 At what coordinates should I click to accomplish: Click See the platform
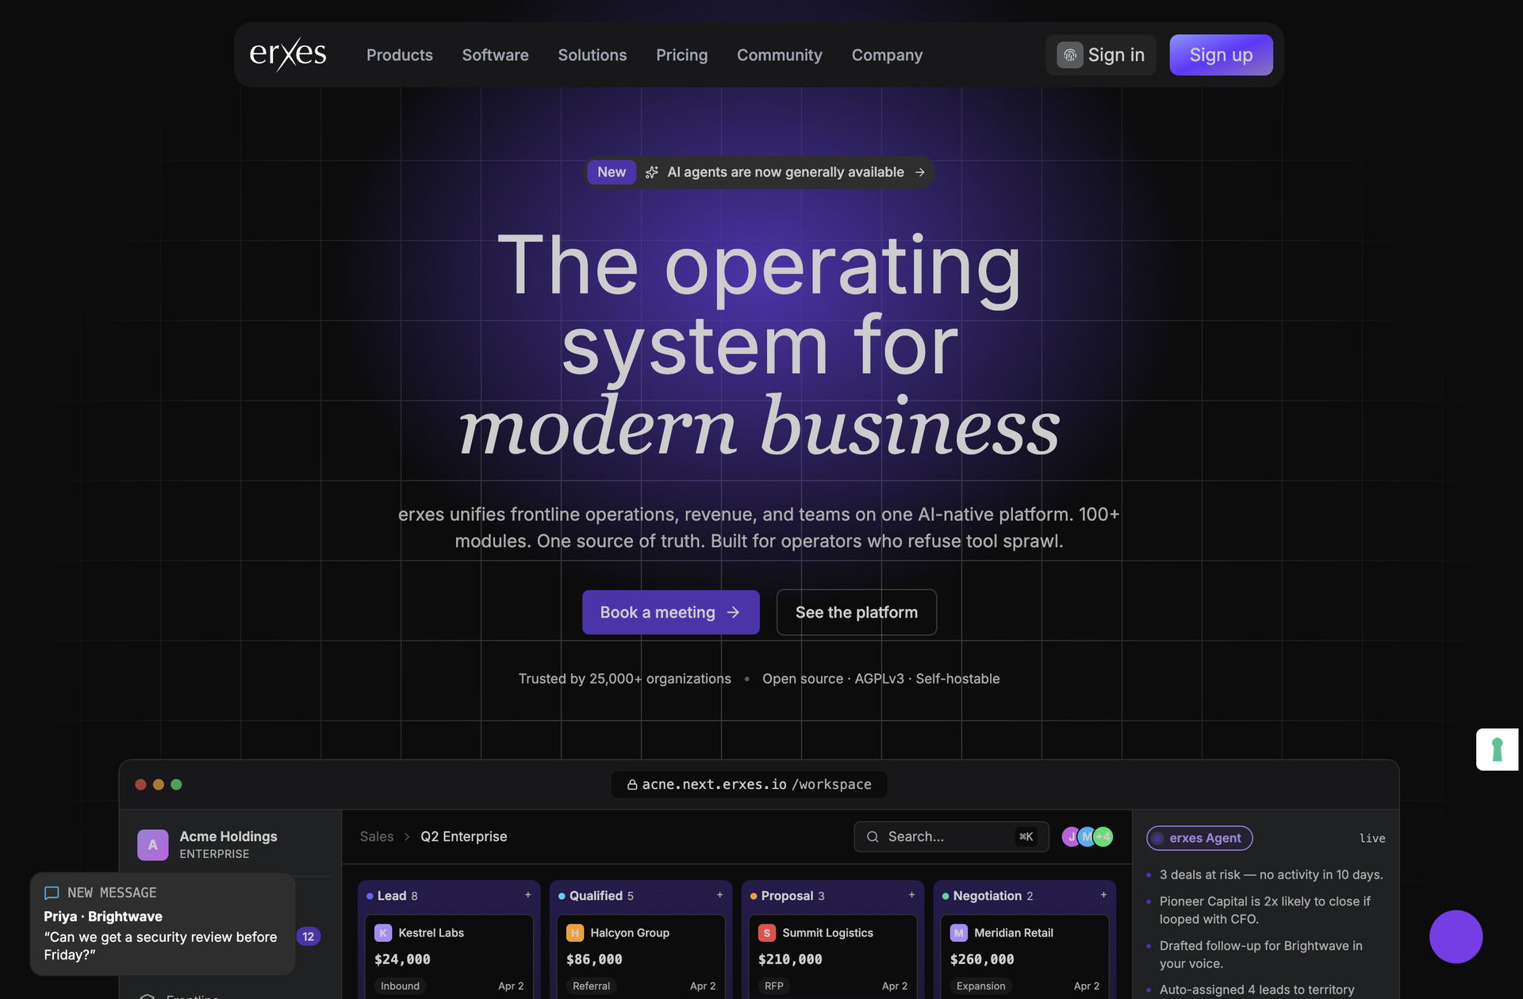pos(857,612)
